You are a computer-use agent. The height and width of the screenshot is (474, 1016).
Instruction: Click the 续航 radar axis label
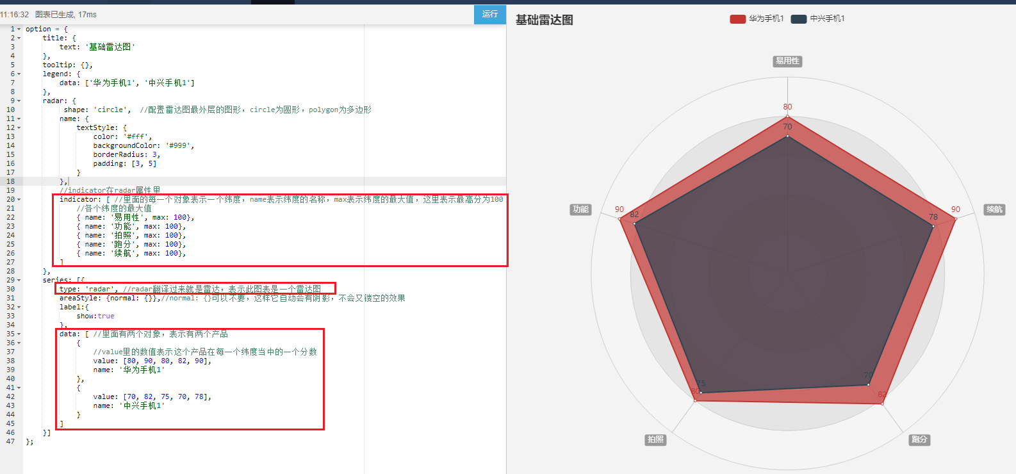click(x=994, y=209)
